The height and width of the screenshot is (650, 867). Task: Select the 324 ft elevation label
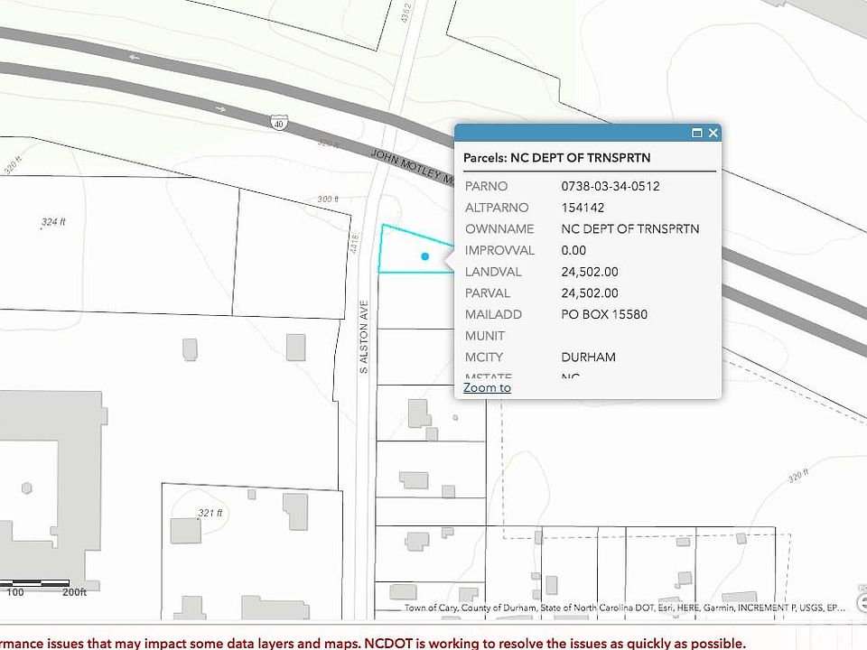53,222
